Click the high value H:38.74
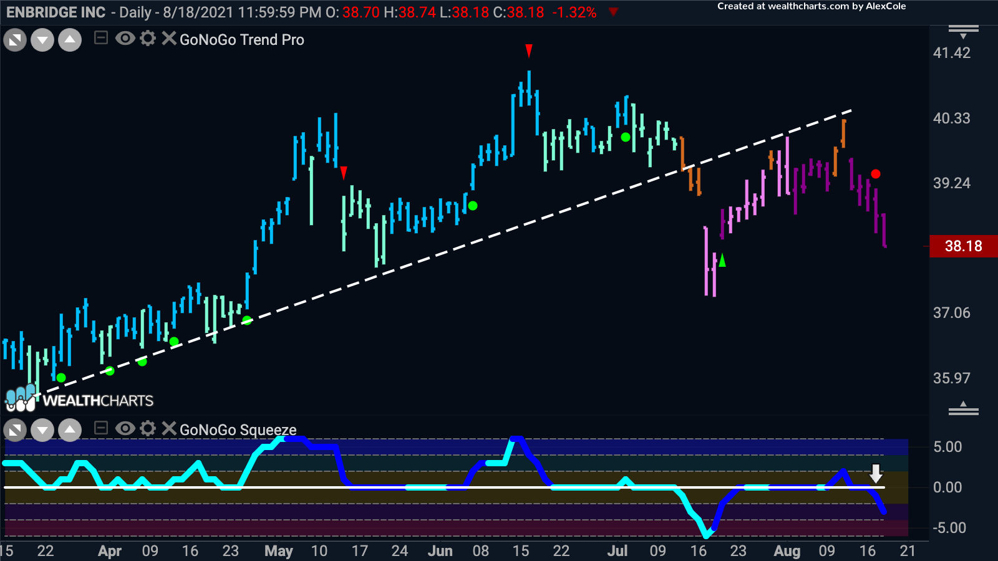The image size is (998, 561). click(x=409, y=12)
